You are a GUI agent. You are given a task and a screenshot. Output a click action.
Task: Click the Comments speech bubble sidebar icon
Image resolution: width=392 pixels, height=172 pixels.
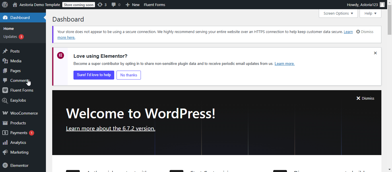(x=5, y=80)
